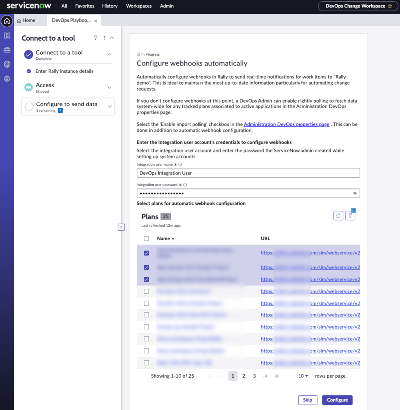Check the last plan row
Image resolution: width=400 pixels, height=410 pixels.
(146, 363)
